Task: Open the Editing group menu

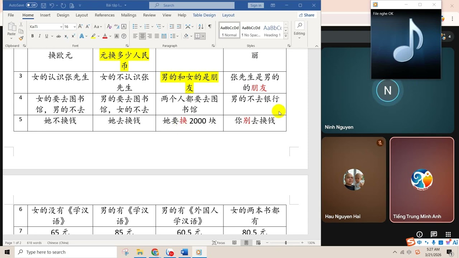Action: click(x=299, y=30)
